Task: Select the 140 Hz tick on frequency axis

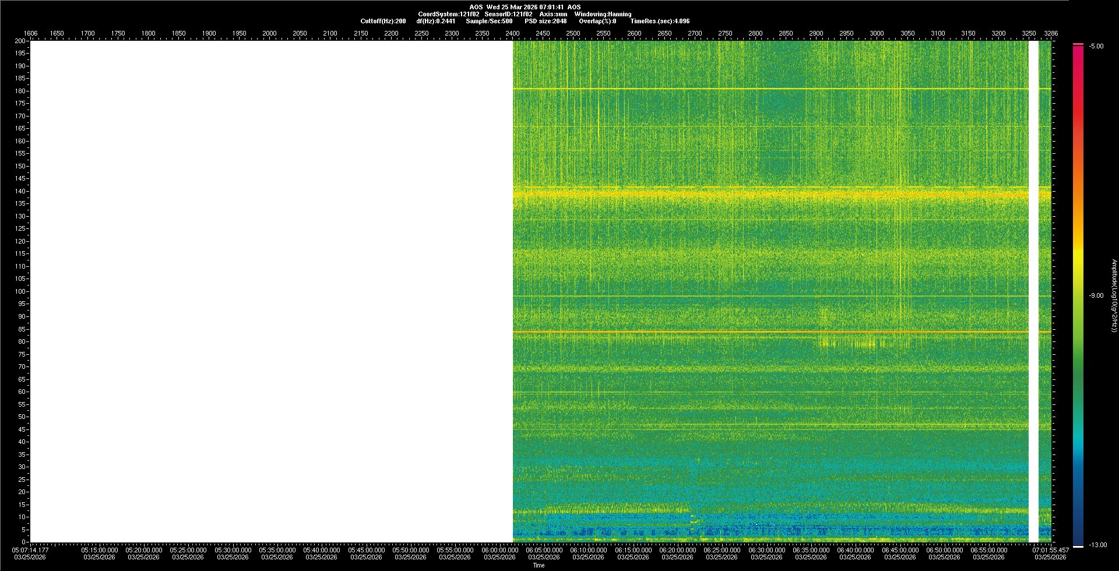Action: pyautogui.click(x=20, y=191)
